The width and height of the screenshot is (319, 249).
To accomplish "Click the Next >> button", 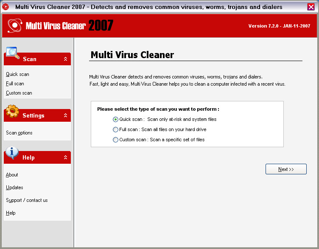I will click(286, 169).
